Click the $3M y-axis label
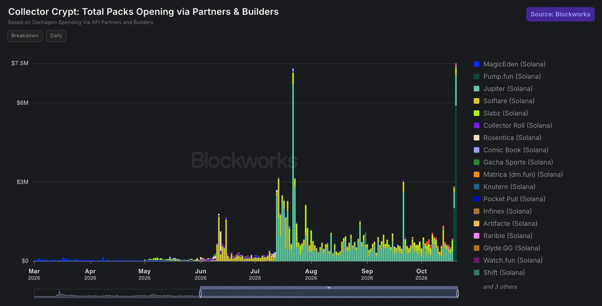This screenshot has width=602, height=306. [x=23, y=182]
